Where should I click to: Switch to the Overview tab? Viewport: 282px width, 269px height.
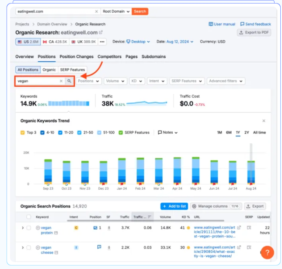pos(24,57)
